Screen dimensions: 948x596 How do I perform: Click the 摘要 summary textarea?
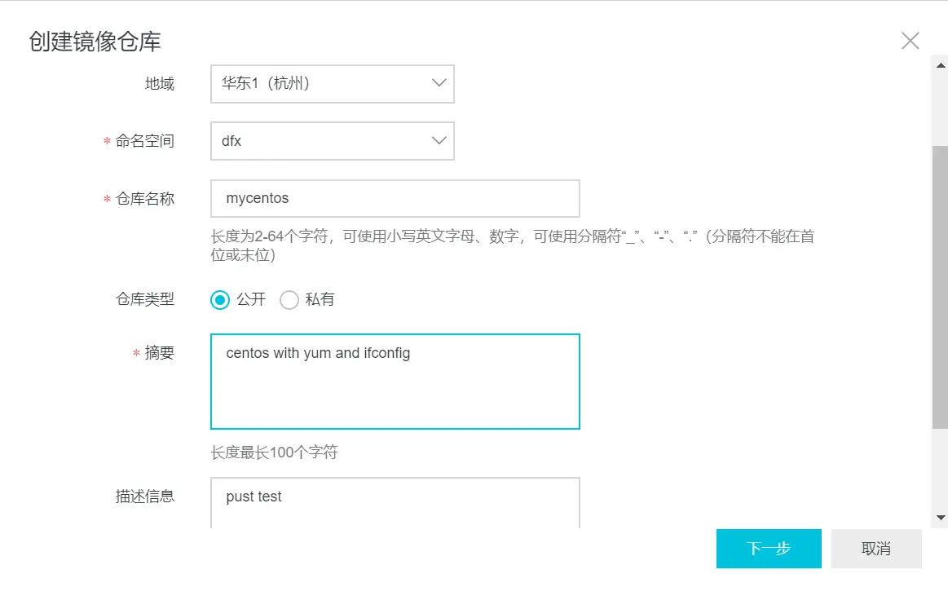pos(395,381)
